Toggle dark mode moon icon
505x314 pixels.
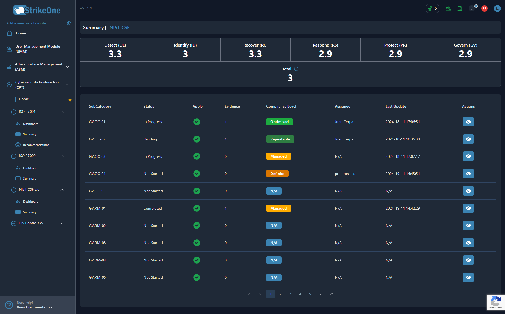(497, 8)
